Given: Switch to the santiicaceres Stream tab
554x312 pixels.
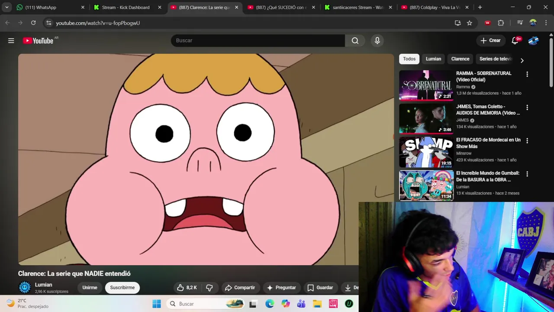Looking at the screenshot, I should click(x=358, y=7).
